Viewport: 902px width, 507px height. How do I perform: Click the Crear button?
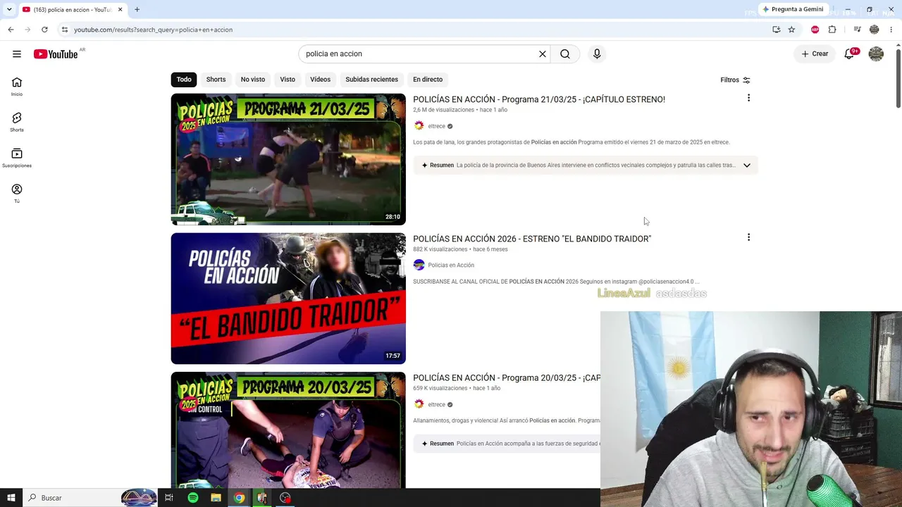click(x=815, y=54)
